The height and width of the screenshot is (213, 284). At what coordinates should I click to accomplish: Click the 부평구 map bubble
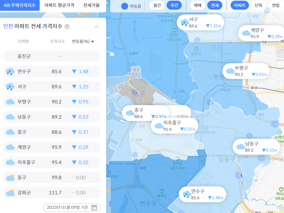[x=246, y=71]
